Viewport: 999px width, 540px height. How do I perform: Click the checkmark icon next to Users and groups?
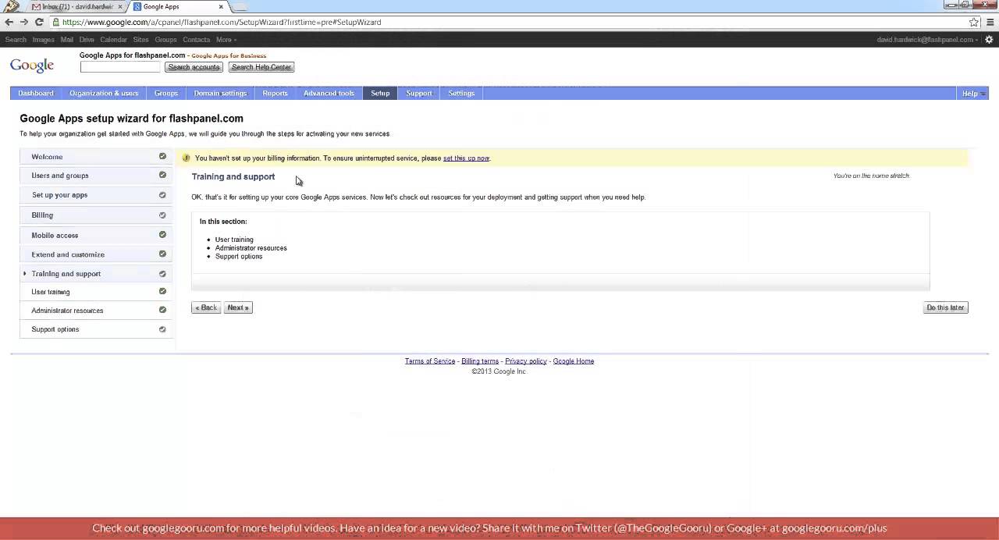(162, 175)
